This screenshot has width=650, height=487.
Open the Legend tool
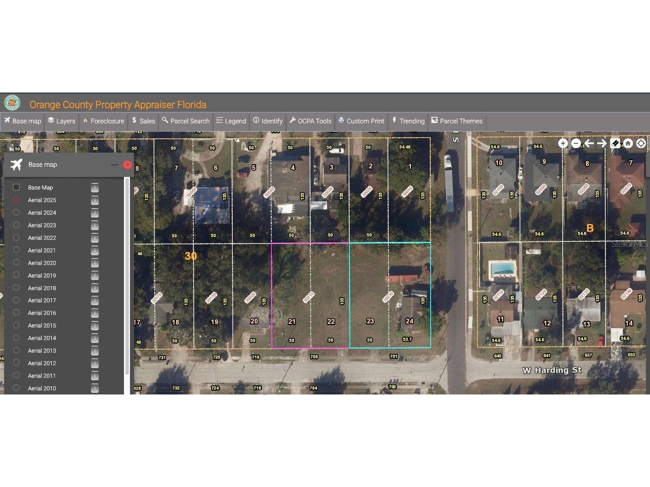(x=231, y=121)
